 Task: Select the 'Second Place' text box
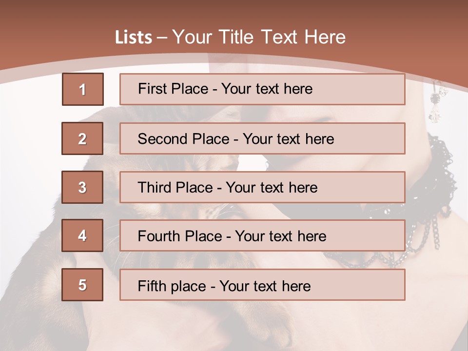(x=262, y=138)
